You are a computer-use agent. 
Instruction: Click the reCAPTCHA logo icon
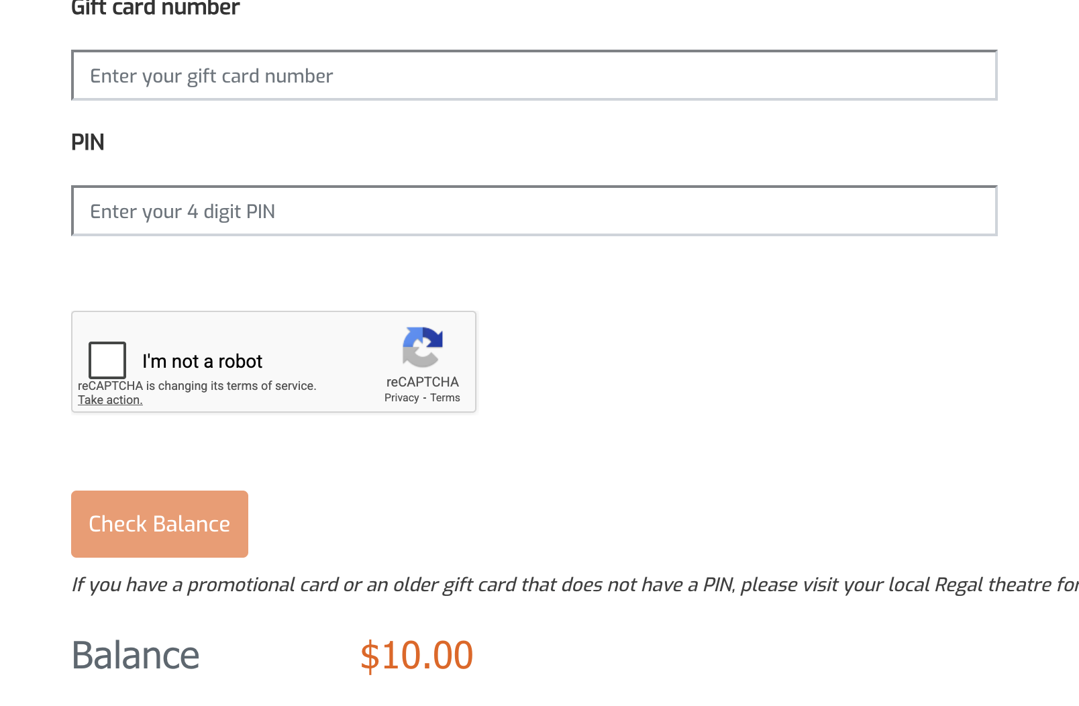click(x=422, y=347)
